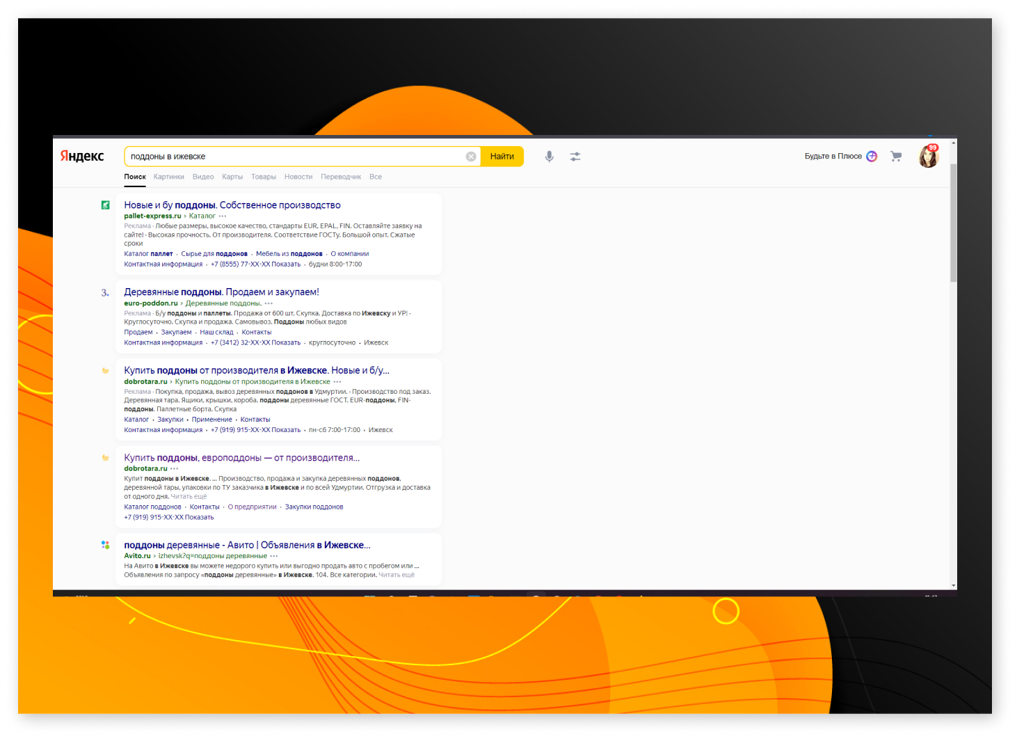Clear the search query with the X icon
Viewport: 1017px width, 739px height.
tap(471, 157)
